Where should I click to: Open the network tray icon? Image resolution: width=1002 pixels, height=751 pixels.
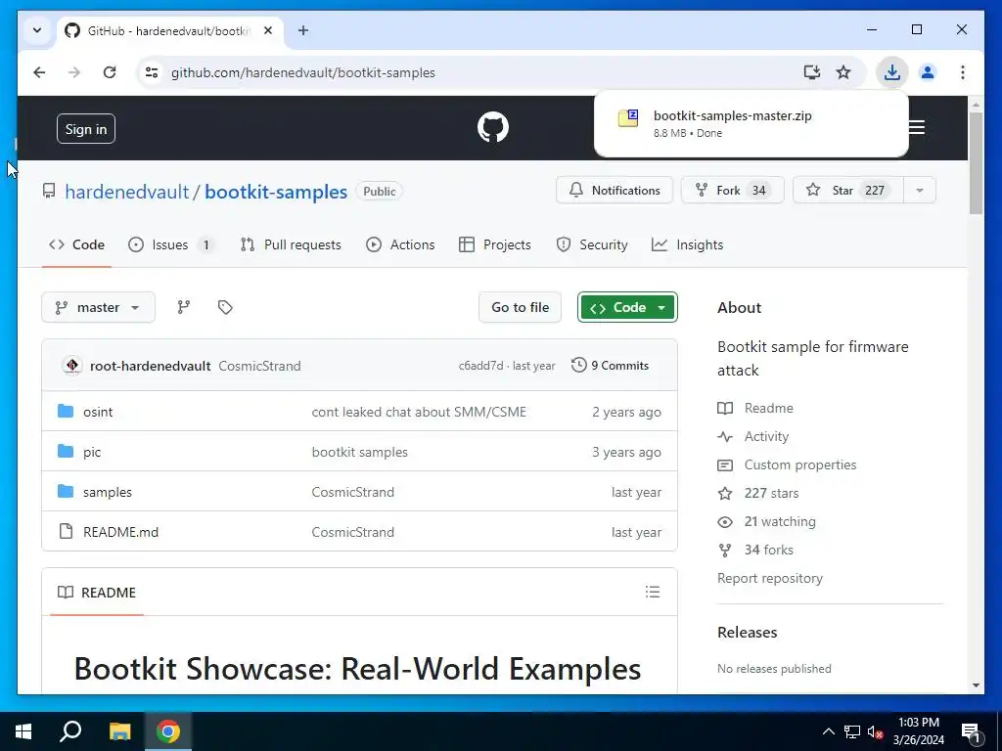point(852,731)
